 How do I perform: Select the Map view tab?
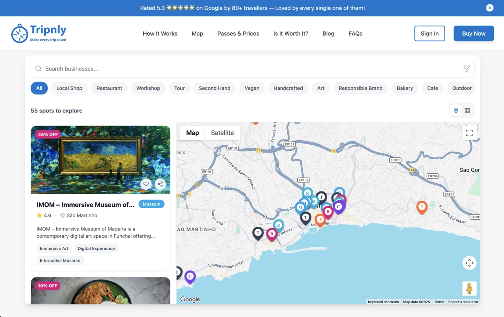click(192, 133)
